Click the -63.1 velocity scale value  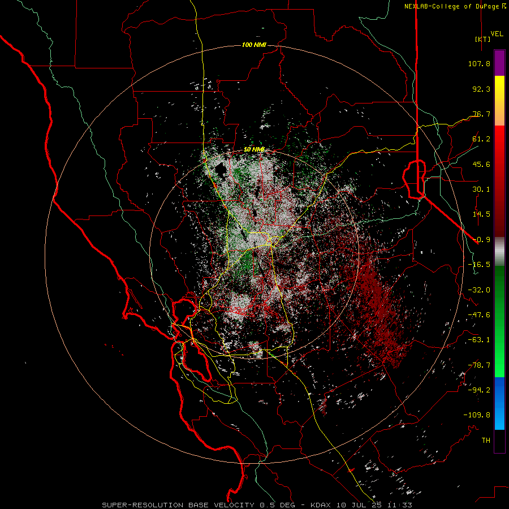(479, 340)
